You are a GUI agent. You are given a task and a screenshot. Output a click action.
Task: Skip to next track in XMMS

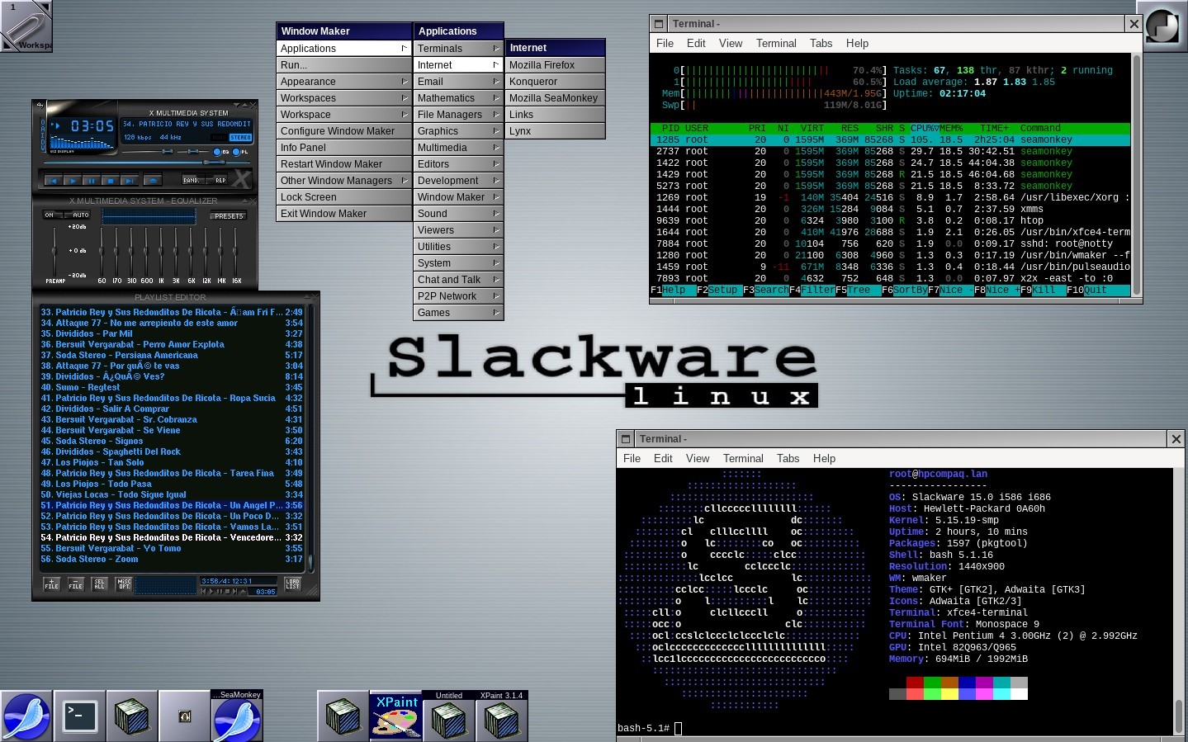[129, 180]
